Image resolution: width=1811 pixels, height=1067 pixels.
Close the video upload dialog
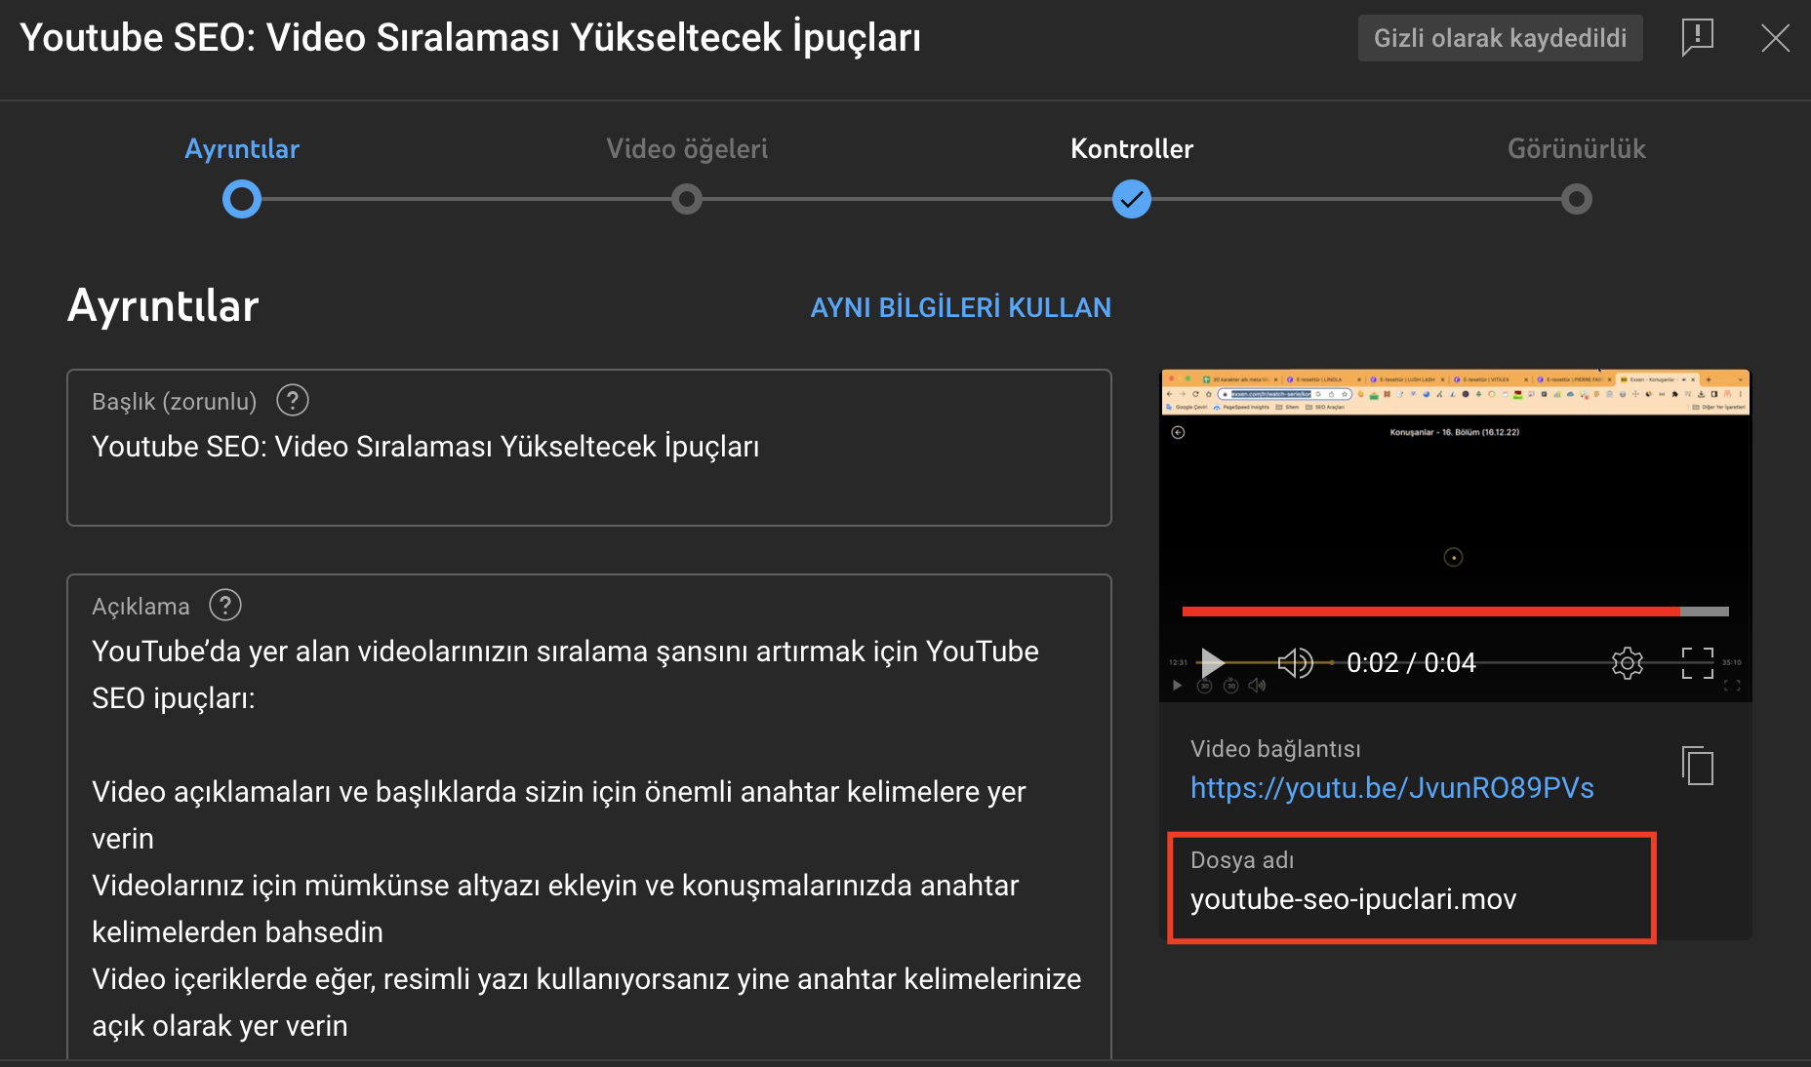[1775, 38]
